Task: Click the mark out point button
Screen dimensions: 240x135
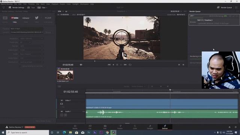Action: click(x=183, y=65)
